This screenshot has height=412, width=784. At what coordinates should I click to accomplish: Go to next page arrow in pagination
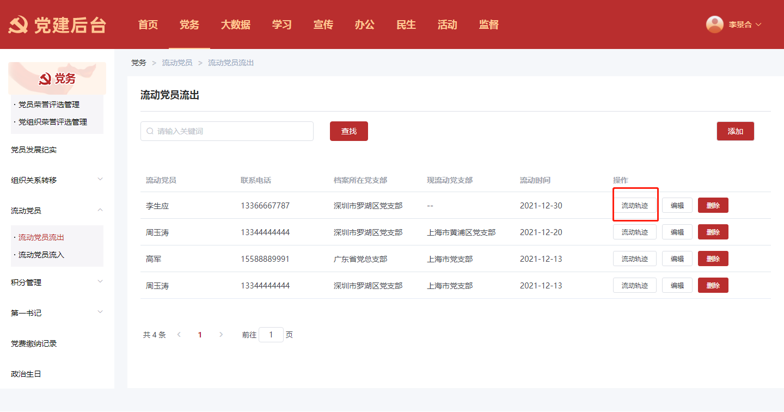pyautogui.click(x=220, y=335)
